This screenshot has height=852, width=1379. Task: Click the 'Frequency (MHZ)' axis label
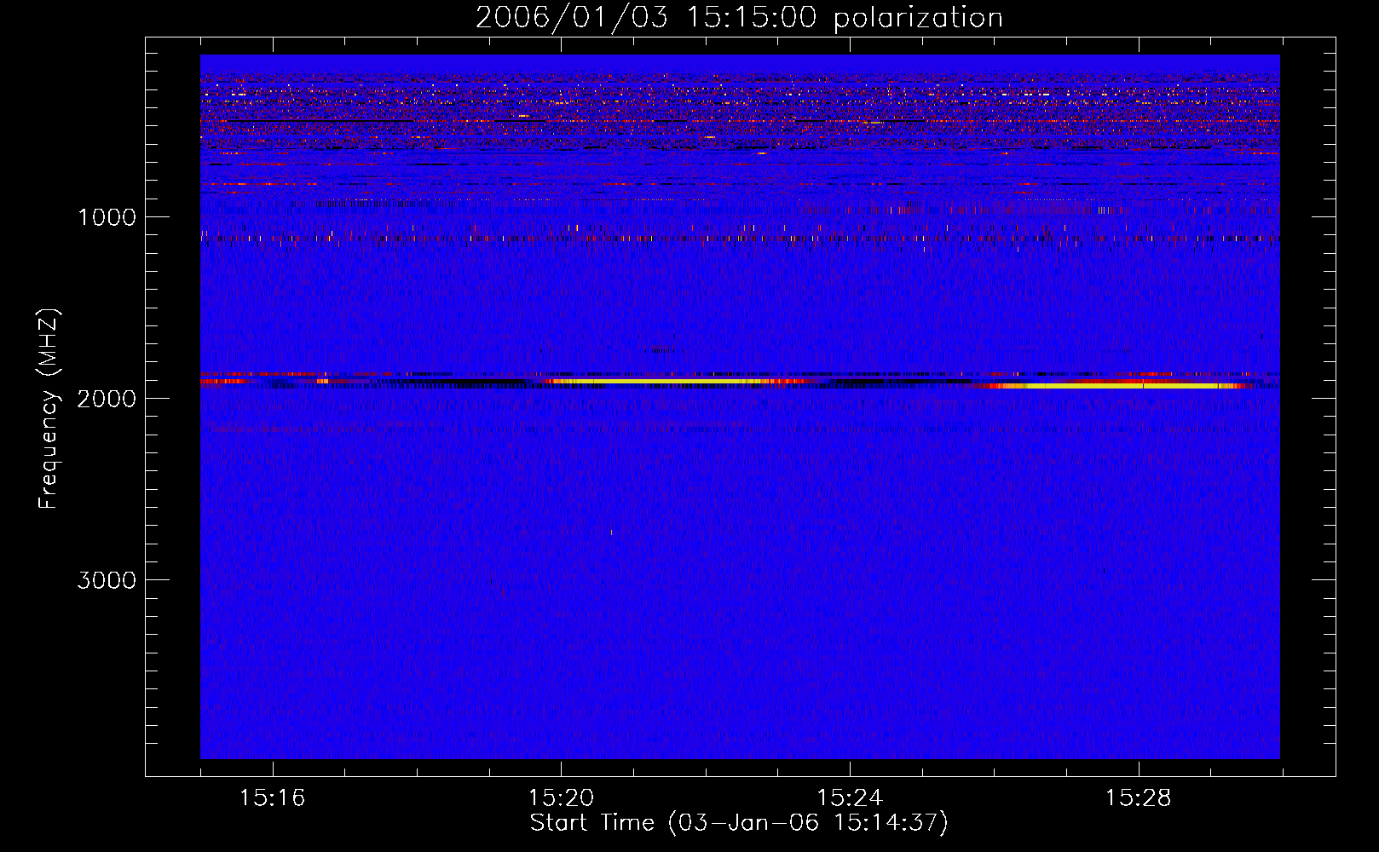pyautogui.click(x=49, y=409)
